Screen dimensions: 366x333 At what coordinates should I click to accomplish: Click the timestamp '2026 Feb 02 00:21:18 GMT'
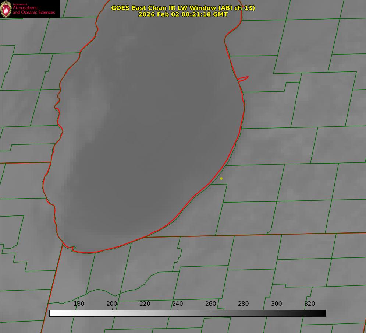pyautogui.click(x=183, y=14)
